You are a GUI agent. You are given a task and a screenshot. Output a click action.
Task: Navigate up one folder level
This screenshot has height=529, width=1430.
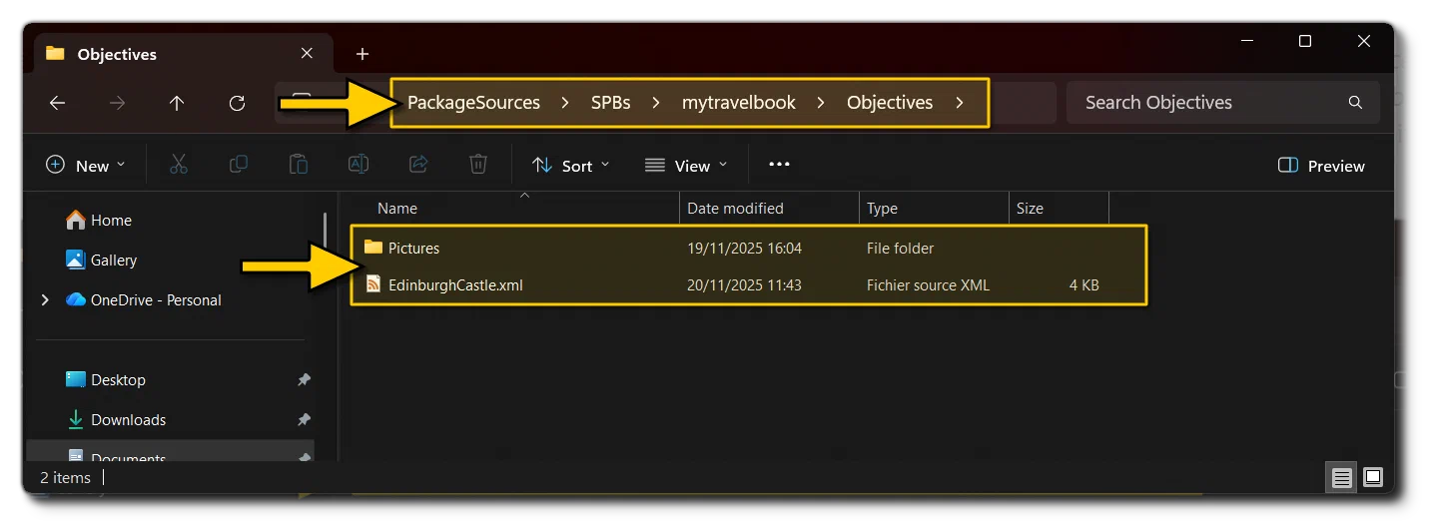[177, 103]
